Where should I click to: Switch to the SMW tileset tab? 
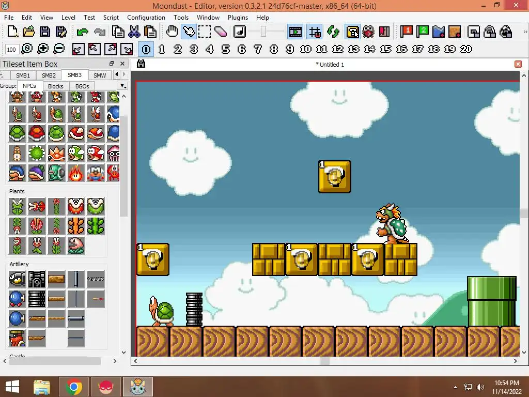(x=100, y=75)
